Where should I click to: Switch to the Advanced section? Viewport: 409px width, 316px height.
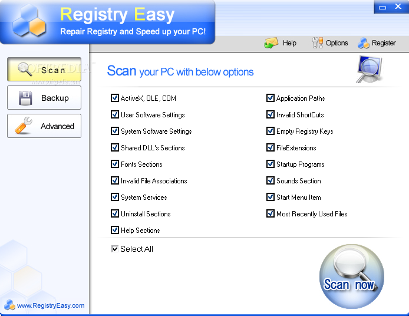click(44, 126)
